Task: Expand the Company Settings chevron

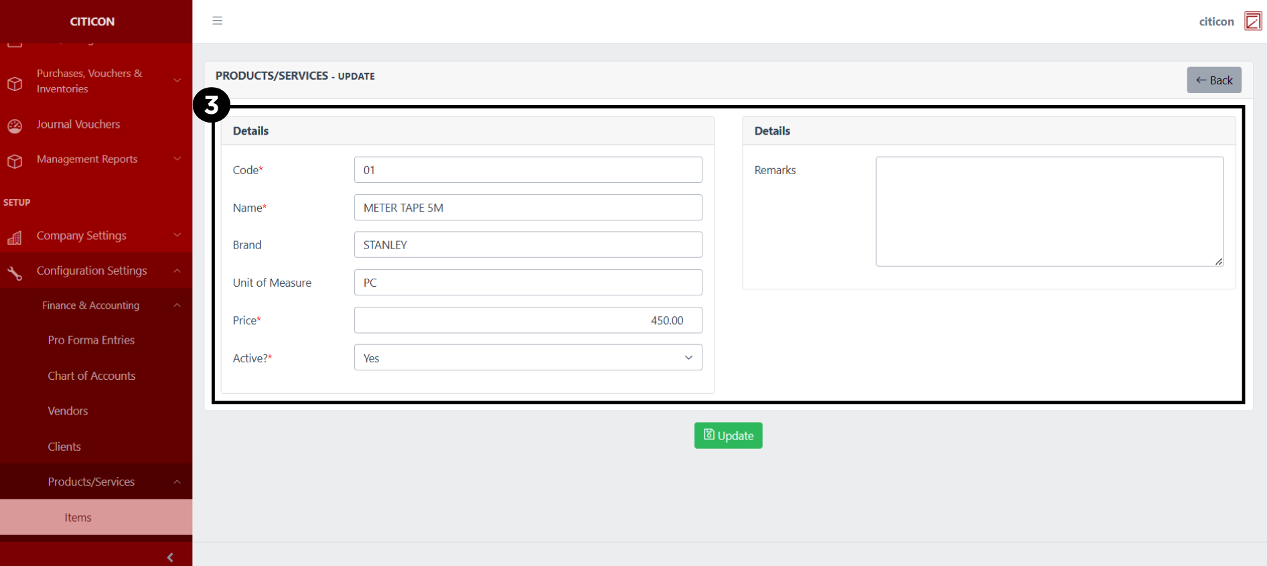Action: (x=177, y=235)
